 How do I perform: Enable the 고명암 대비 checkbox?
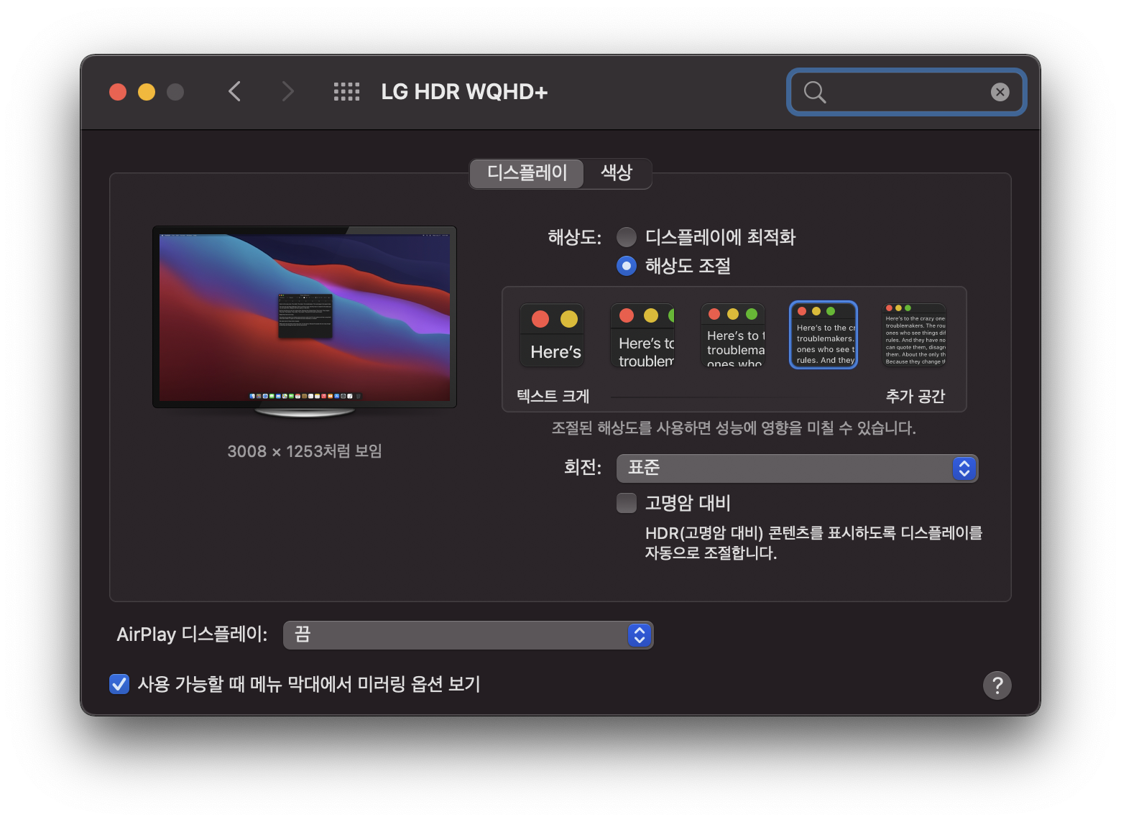(x=627, y=503)
